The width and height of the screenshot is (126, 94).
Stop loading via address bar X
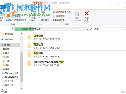[x=91, y=29]
